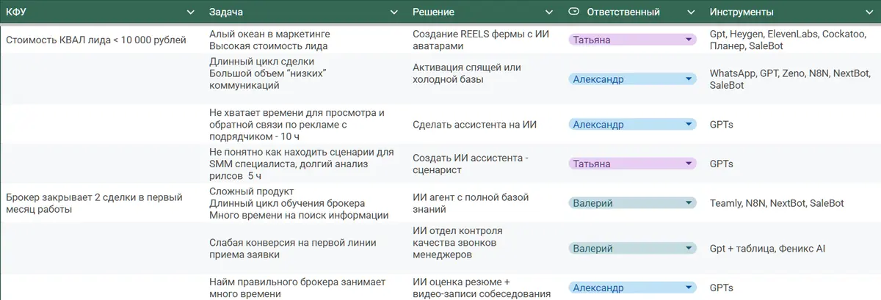The height and width of the screenshot is (300, 881).
Task: Open Александр dropdown in Сделать ассистента на ИИ row
Action: coord(688,125)
